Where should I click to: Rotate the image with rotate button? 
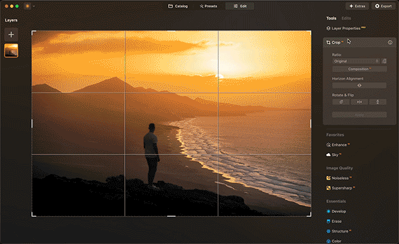(341, 102)
